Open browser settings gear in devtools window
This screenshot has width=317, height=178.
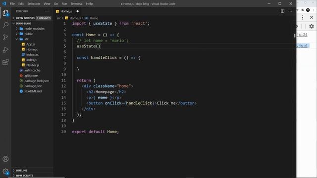point(312,26)
